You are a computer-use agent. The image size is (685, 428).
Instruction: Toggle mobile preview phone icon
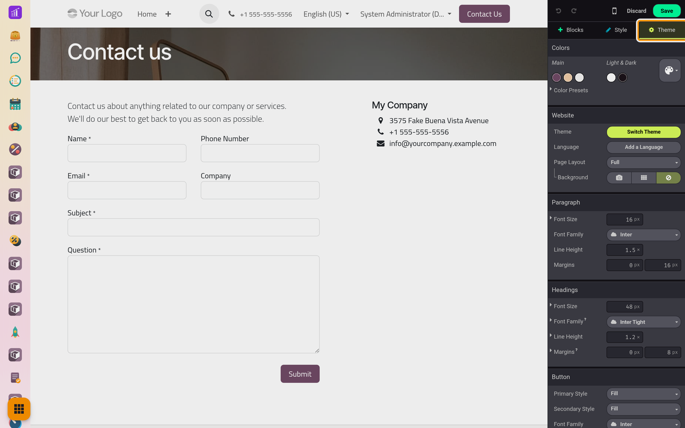(x=614, y=11)
